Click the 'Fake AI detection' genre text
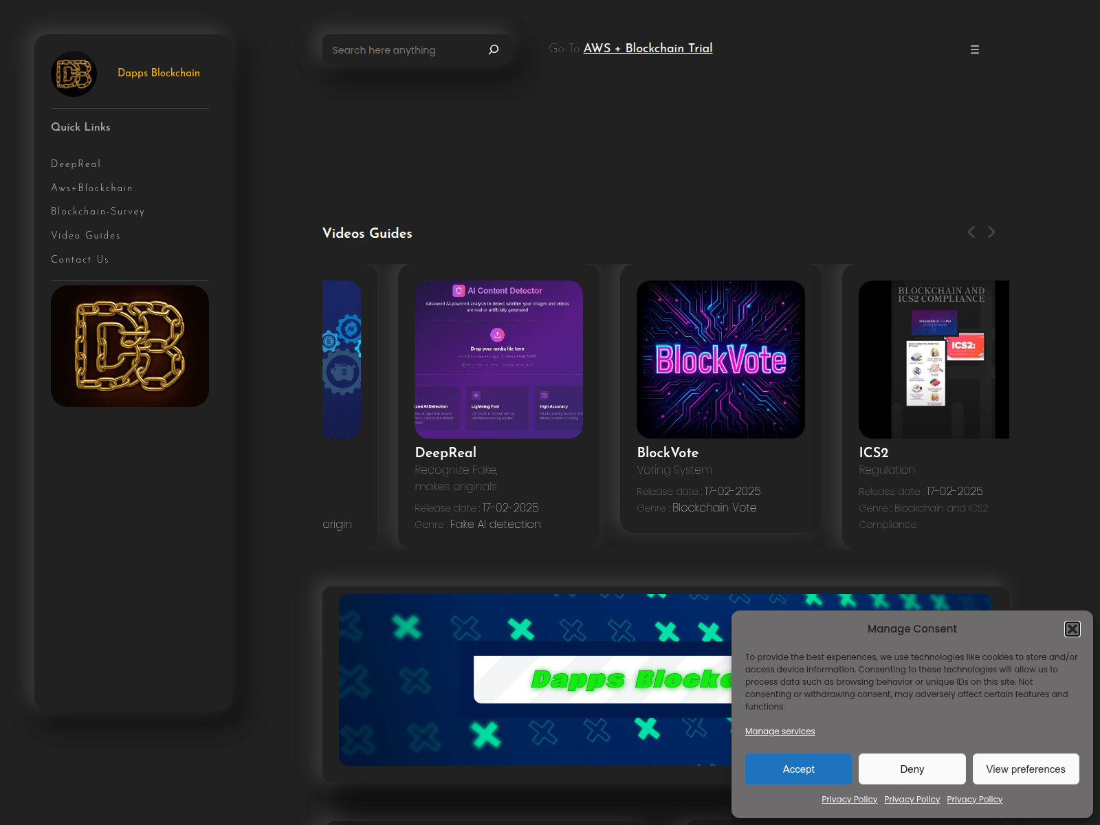Image resolution: width=1100 pixels, height=825 pixels. [495, 524]
